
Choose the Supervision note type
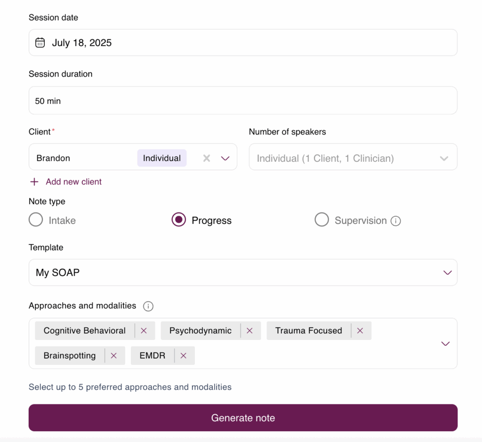tap(322, 220)
